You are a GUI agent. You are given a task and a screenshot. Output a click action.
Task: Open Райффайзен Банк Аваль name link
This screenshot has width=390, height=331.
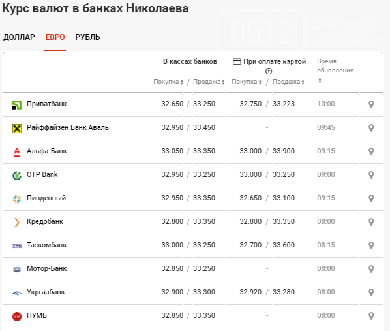(68, 127)
